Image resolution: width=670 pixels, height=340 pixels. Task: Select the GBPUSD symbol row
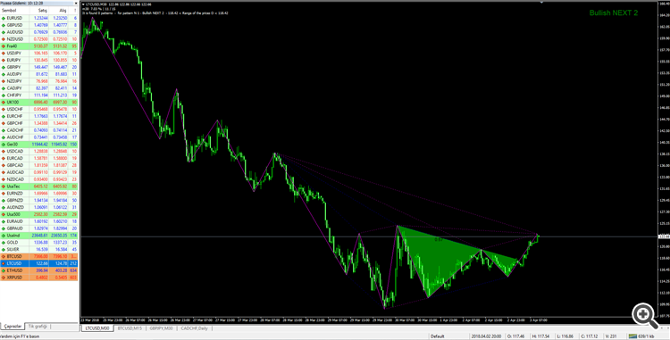(39, 25)
